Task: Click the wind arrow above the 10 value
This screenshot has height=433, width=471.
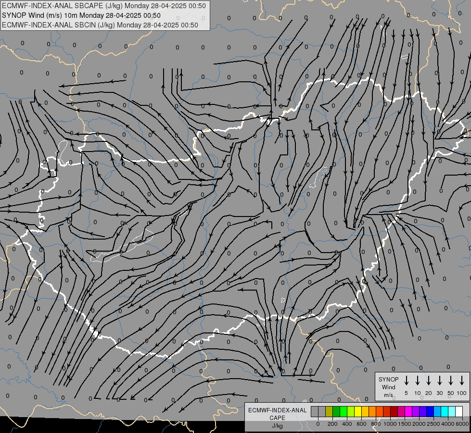Action: pos(417,380)
